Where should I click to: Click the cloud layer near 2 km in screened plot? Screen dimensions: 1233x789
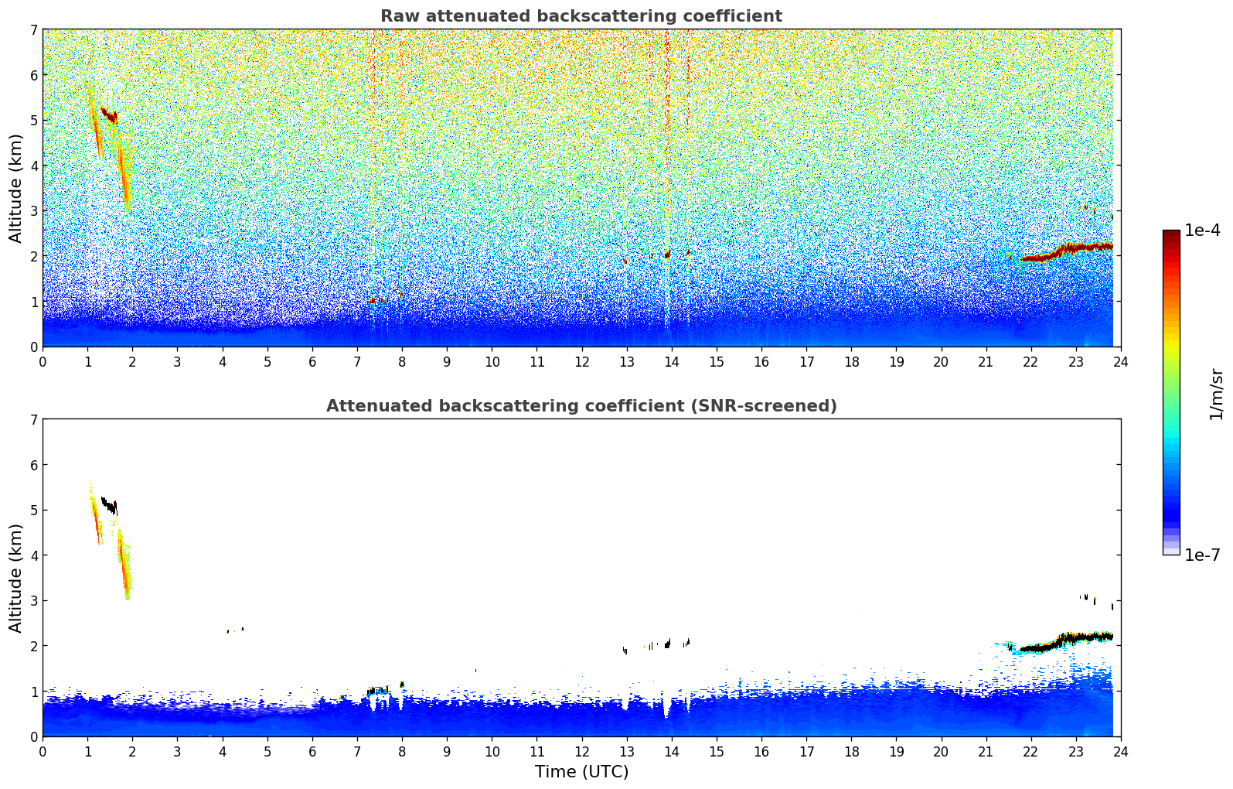[x=1067, y=641]
